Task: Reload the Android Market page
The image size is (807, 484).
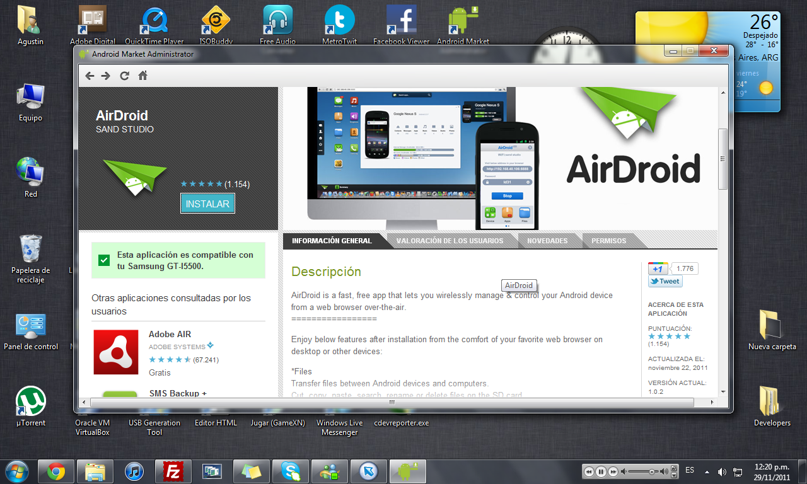Action: coord(124,76)
